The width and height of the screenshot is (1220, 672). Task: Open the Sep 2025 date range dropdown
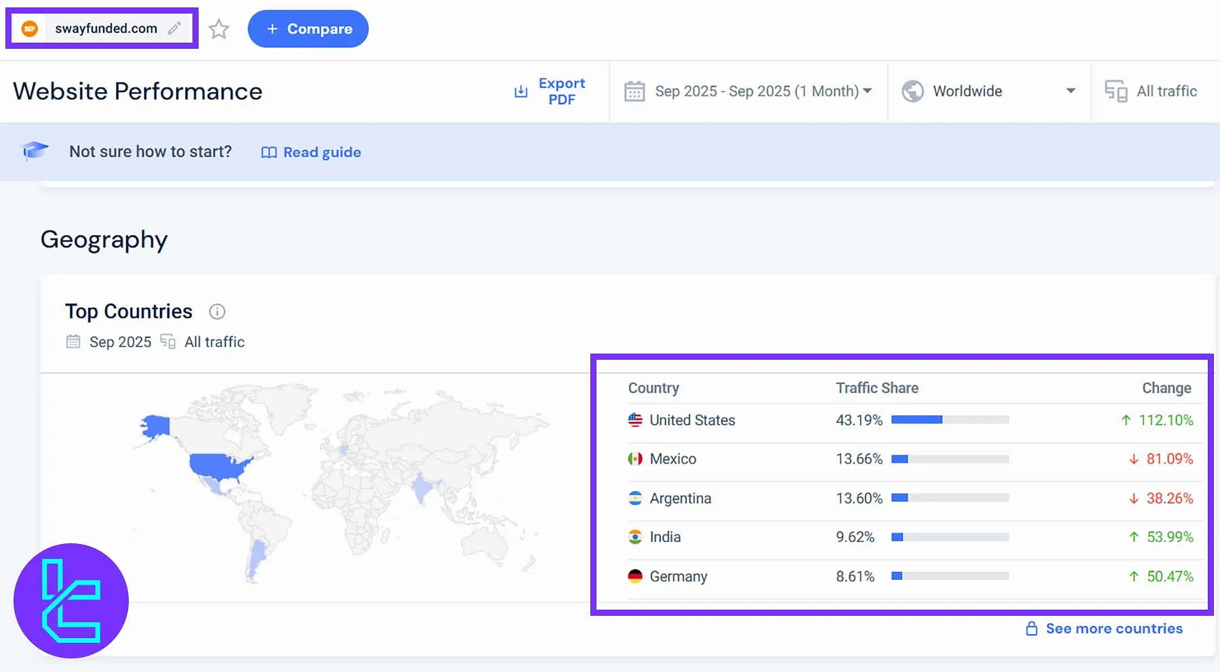click(x=760, y=91)
